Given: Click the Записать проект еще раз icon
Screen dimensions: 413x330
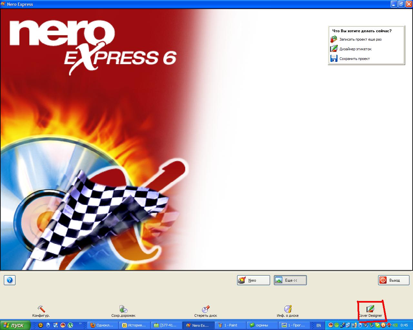Looking at the screenshot, I should (334, 39).
